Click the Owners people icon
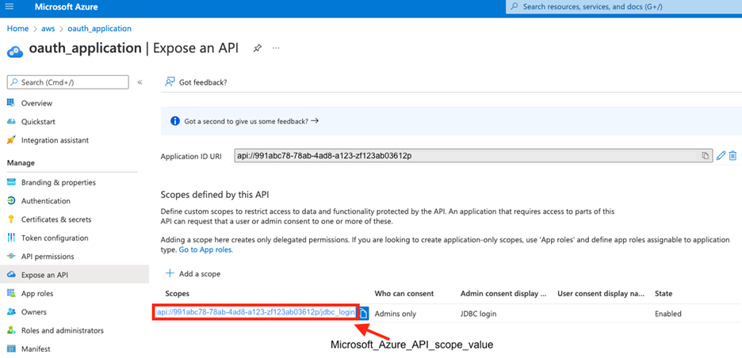 11,311
